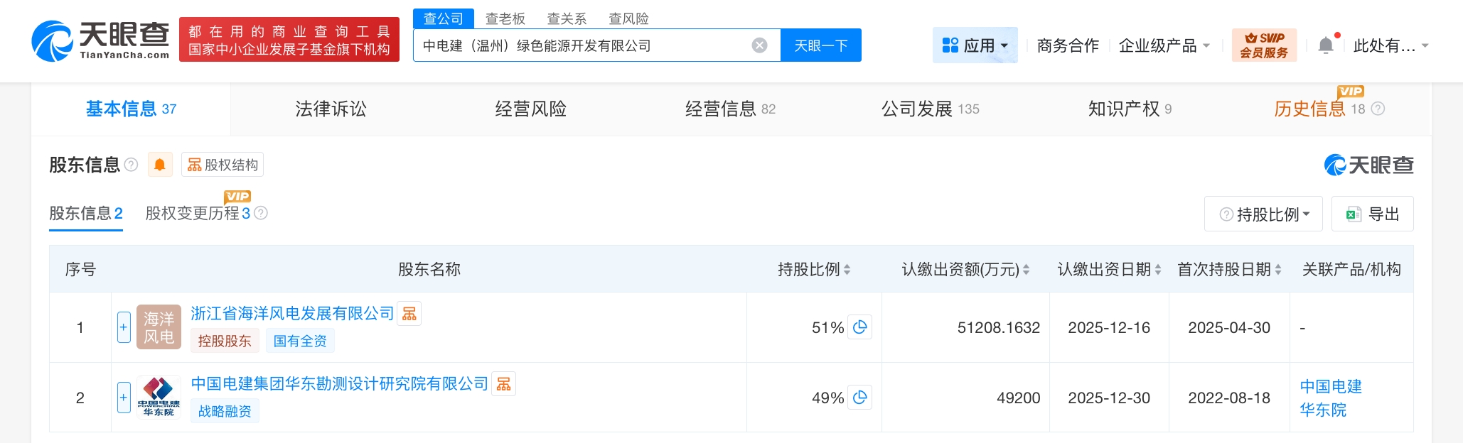1463x443 pixels.
Task: Expand row 1 shareholder details
Action: coord(124,327)
